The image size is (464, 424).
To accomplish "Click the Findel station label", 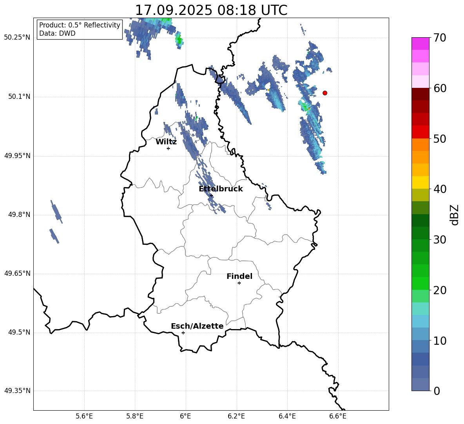I will 239,276.
